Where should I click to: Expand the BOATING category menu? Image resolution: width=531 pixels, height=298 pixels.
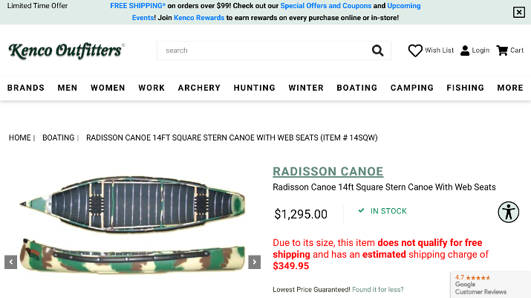tap(356, 88)
